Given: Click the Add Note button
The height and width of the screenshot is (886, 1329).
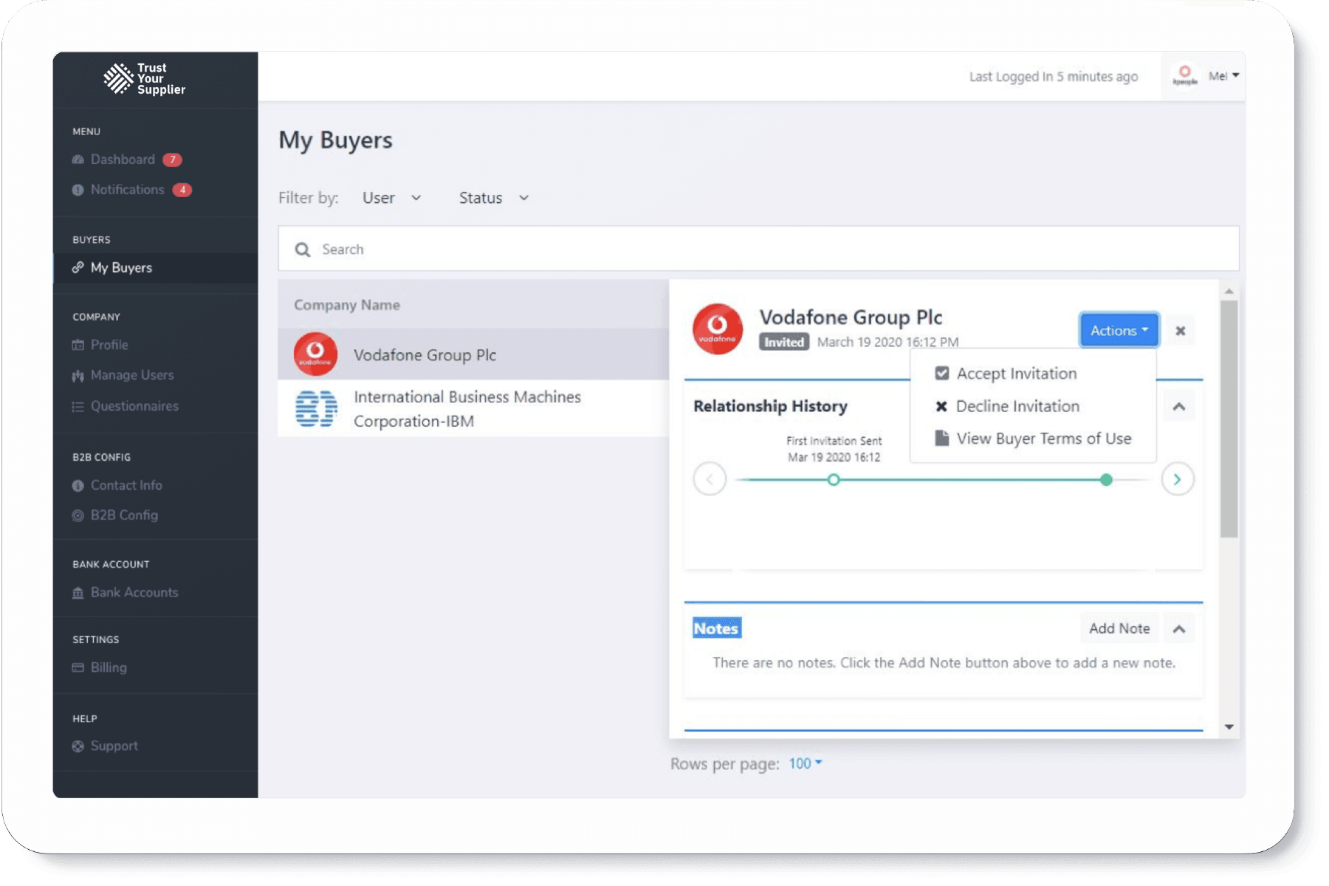Looking at the screenshot, I should coord(1119,628).
